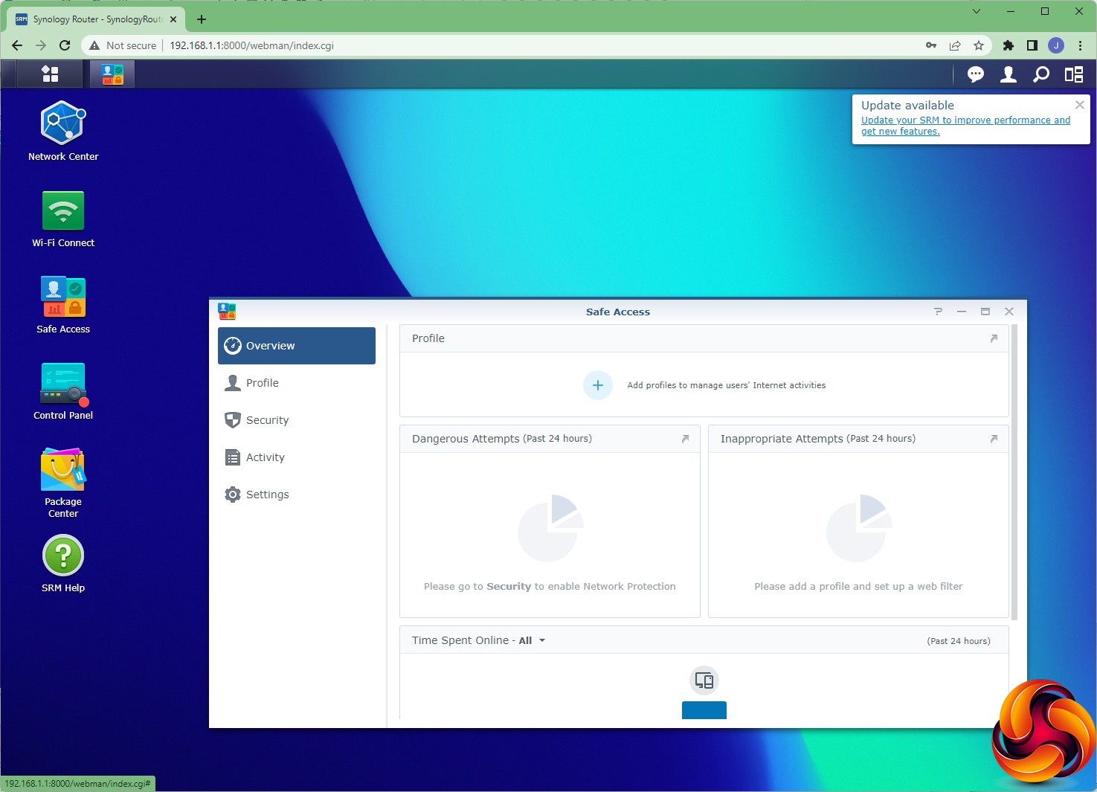Select the Safe Access taskbar icon
1097x792 pixels.
(112, 74)
